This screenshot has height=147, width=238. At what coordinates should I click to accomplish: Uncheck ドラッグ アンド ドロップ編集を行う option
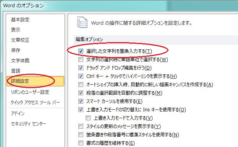point(81,68)
